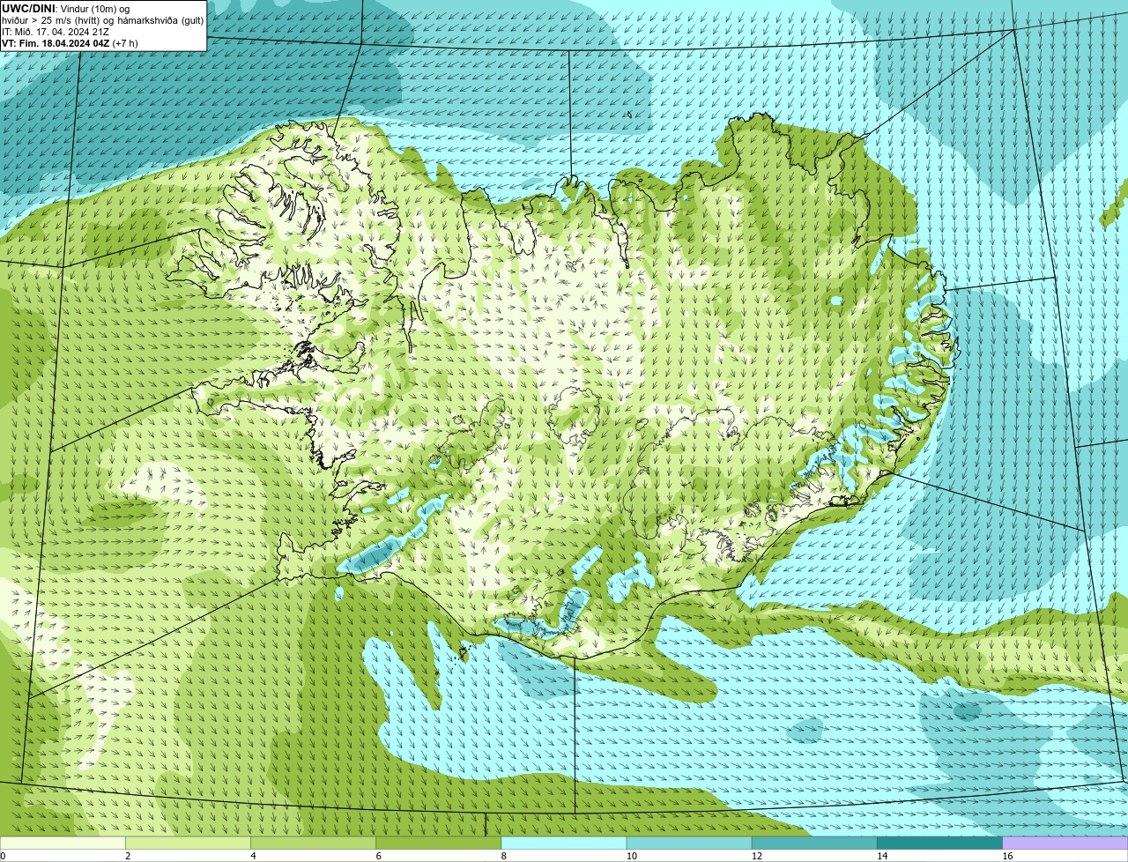
Task: Click the 'IT: Mið. 17. 04. 2024 21Z' line
Action: point(56,32)
